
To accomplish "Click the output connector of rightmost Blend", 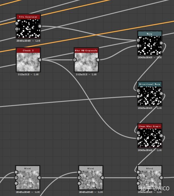I will 161,178.
